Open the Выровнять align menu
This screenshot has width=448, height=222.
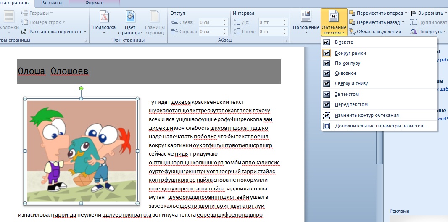click(428, 13)
